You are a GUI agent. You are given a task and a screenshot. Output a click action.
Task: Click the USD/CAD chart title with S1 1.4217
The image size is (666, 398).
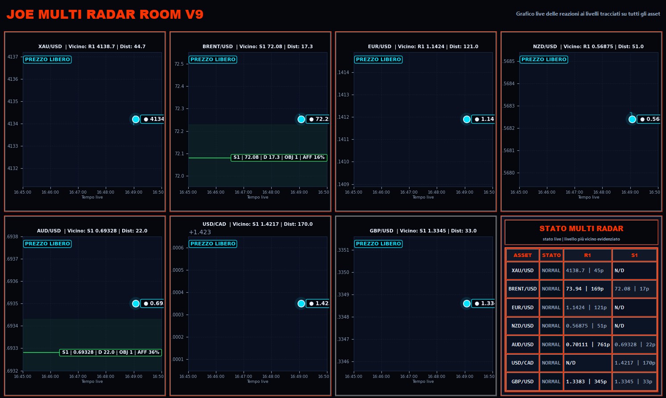point(257,224)
